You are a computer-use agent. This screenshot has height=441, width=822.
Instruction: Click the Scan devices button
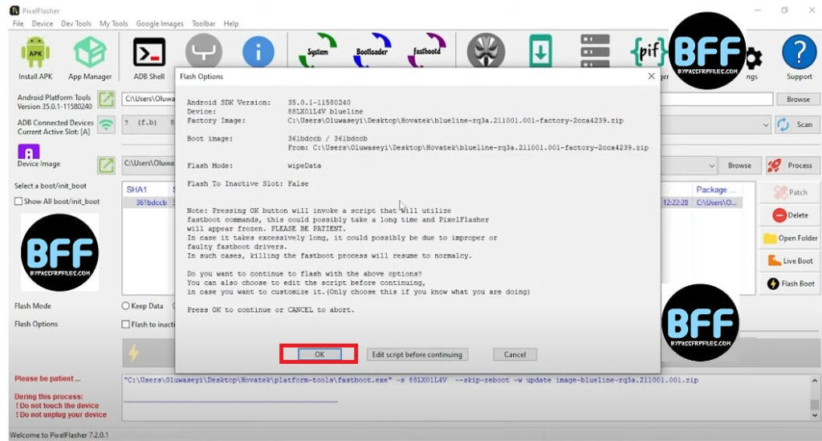(x=795, y=125)
